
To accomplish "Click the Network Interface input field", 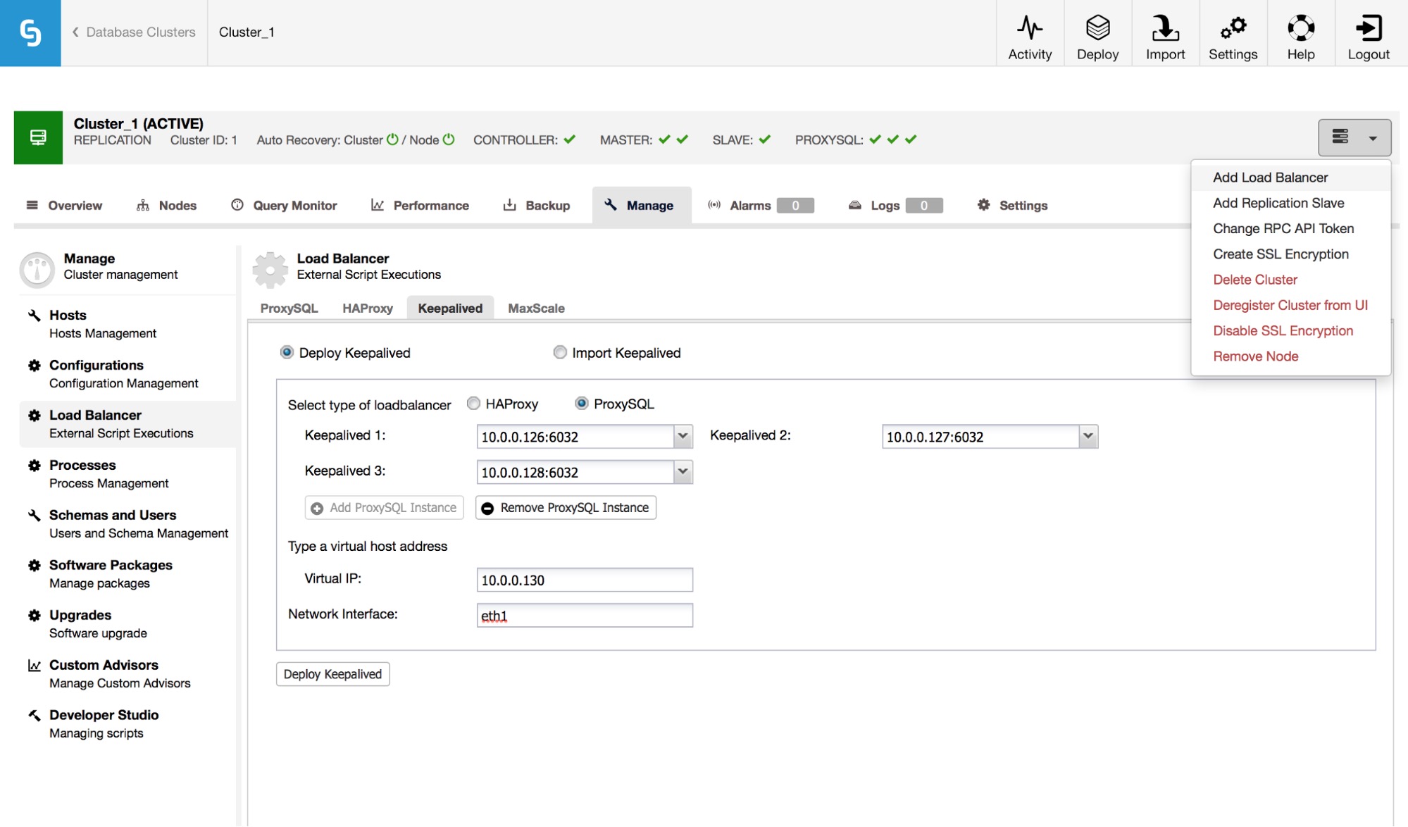I will coord(585,615).
